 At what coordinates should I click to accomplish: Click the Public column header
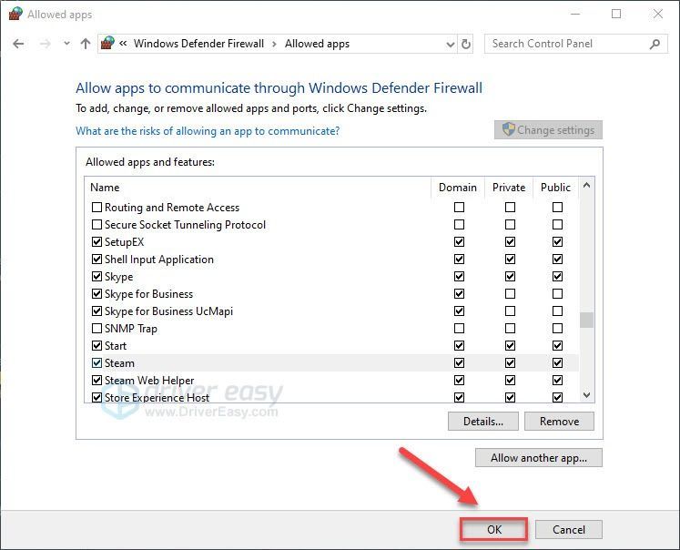[555, 188]
